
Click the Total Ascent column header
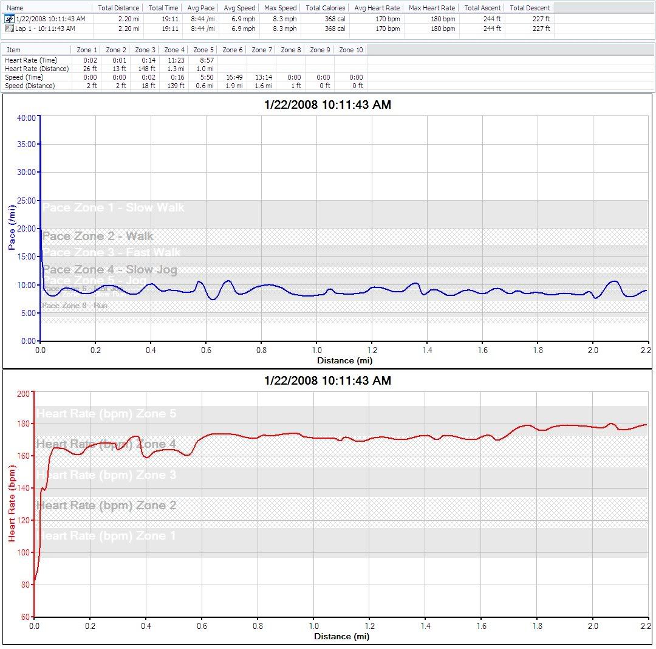pos(482,8)
